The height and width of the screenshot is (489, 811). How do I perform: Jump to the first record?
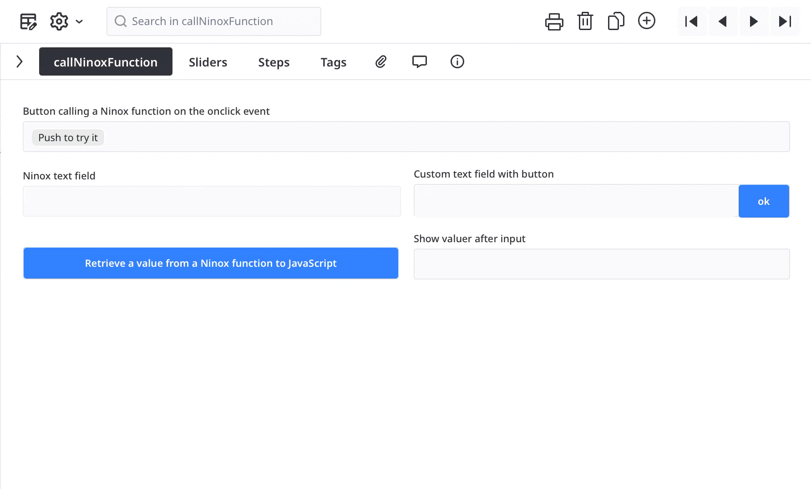click(692, 21)
